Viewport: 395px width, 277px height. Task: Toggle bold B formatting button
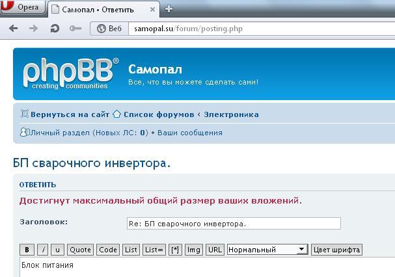point(27,250)
